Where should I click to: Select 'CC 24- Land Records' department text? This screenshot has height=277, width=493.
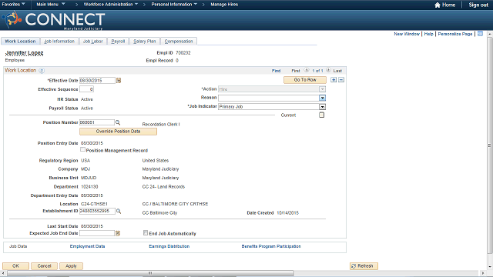(x=163, y=187)
